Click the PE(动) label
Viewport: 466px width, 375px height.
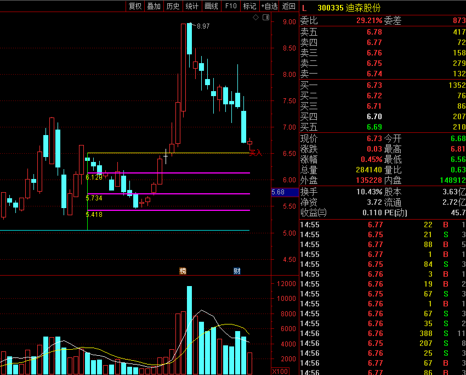click(396, 213)
